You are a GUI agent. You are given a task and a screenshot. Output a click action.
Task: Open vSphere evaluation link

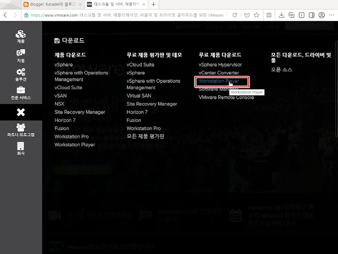click(x=136, y=73)
